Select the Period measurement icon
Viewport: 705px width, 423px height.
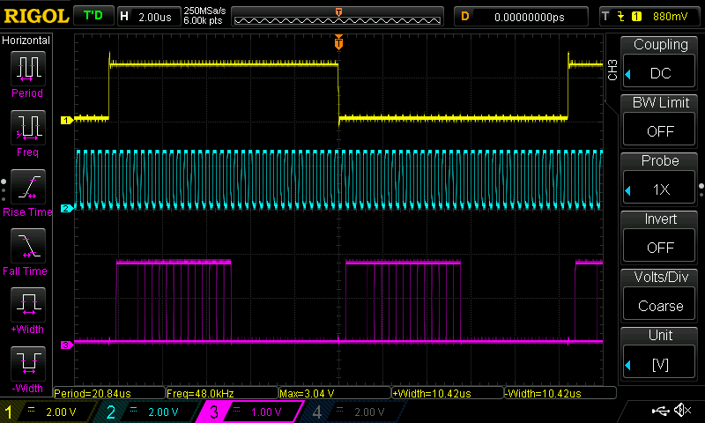[x=26, y=69]
